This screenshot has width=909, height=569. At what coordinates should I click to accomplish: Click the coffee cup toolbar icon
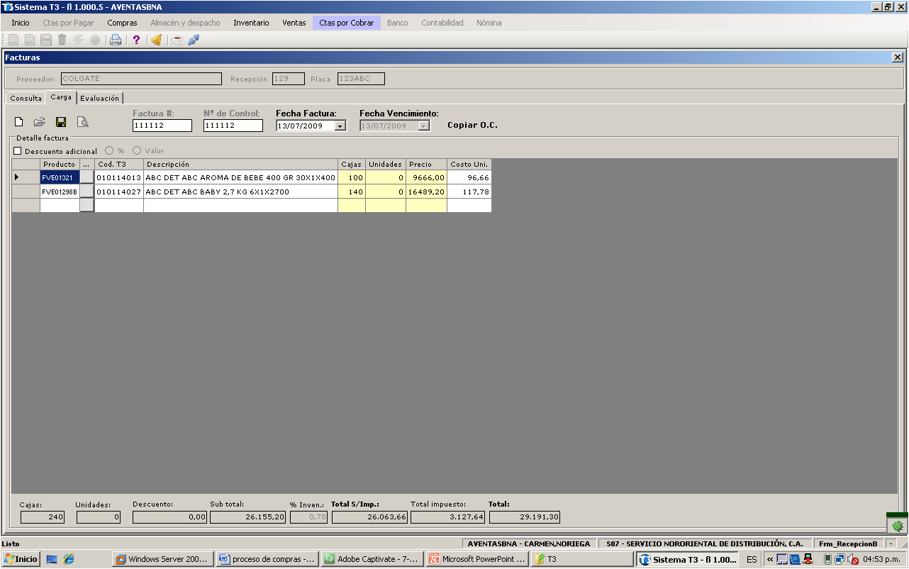[x=177, y=40]
